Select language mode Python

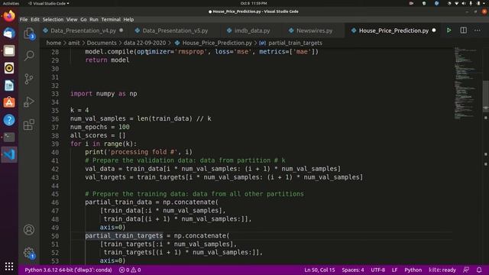[413, 270]
